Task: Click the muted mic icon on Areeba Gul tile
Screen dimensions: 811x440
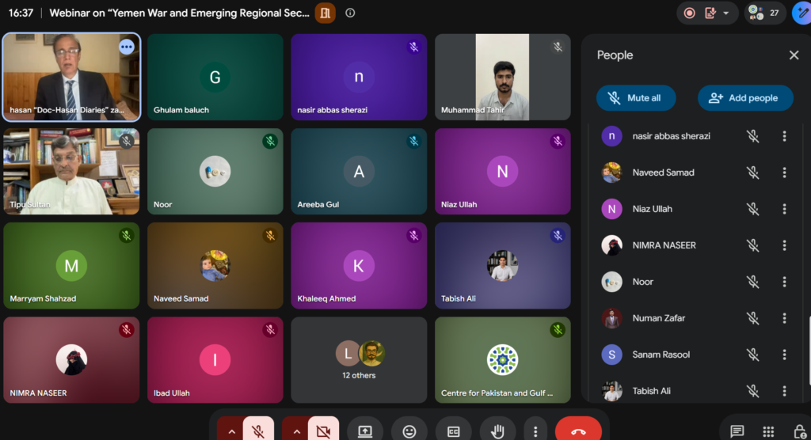Action: coord(413,141)
